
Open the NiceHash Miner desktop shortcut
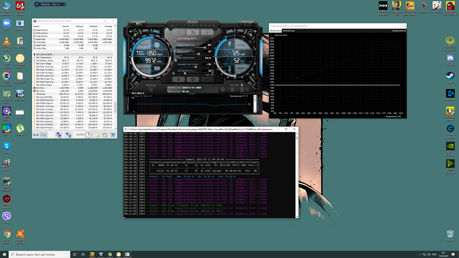pos(20,61)
